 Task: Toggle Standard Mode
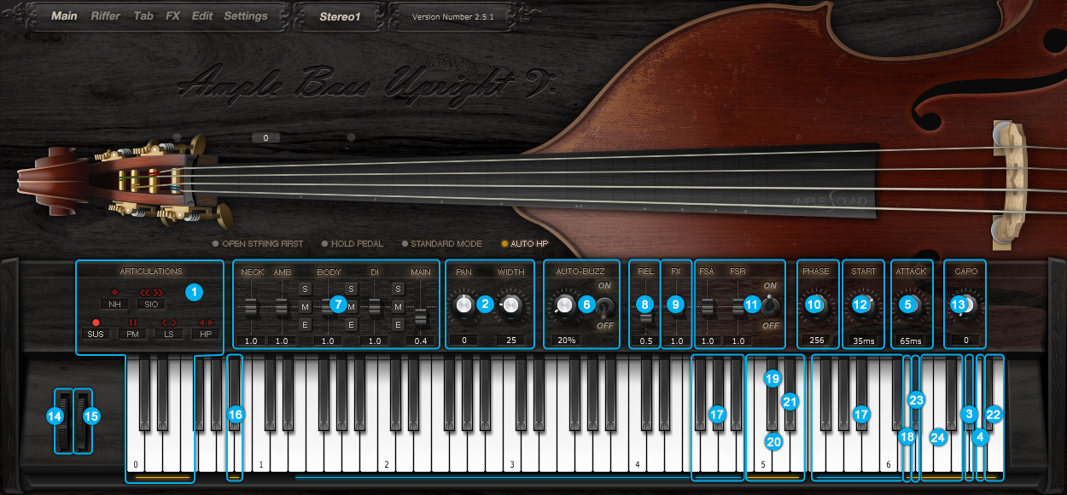(441, 244)
